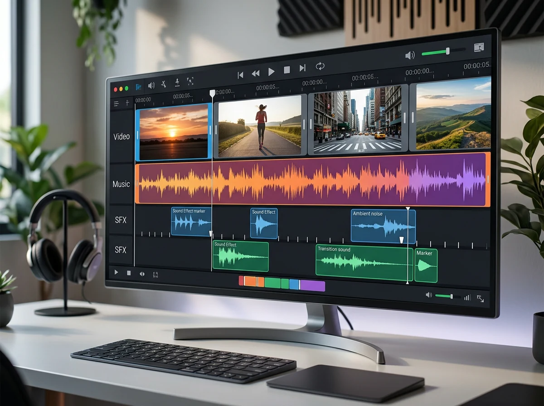
Task: Pick the green color swatch
Action: [x=272, y=283]
